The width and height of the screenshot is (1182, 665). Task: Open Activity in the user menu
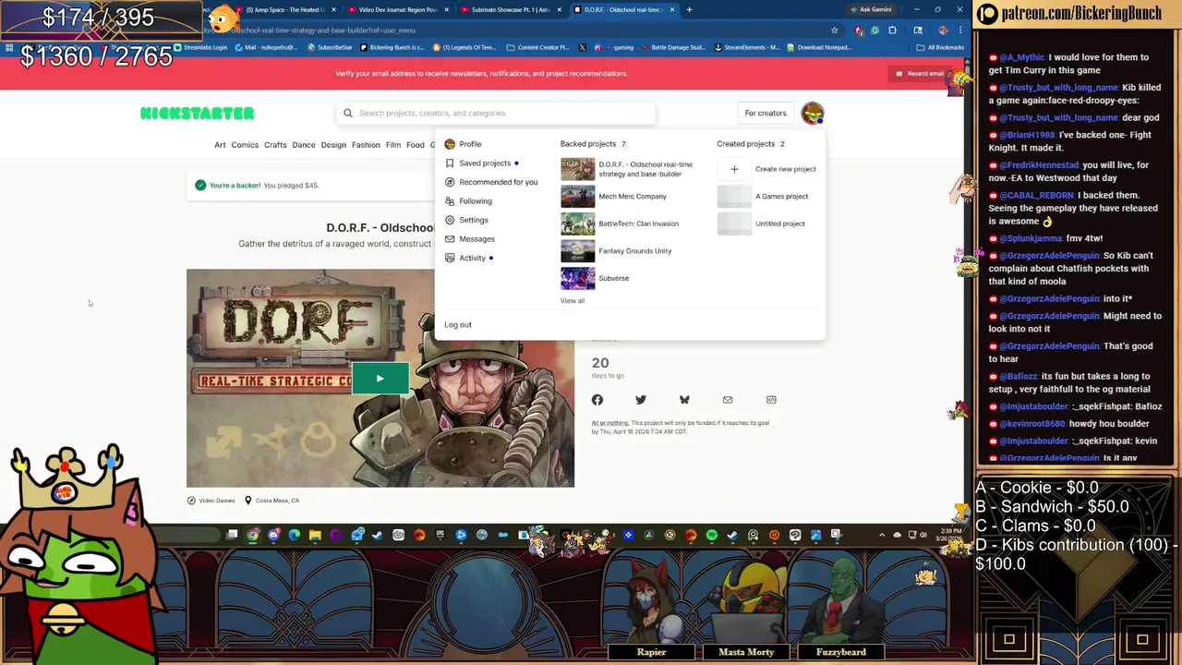(x=472, y=258)
